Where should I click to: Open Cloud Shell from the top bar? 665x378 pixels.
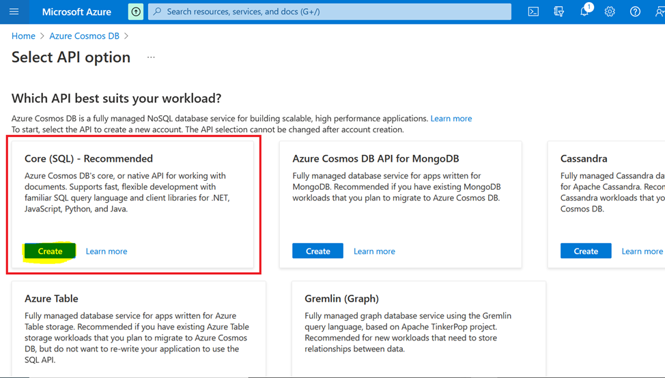(x=533, y=12)
